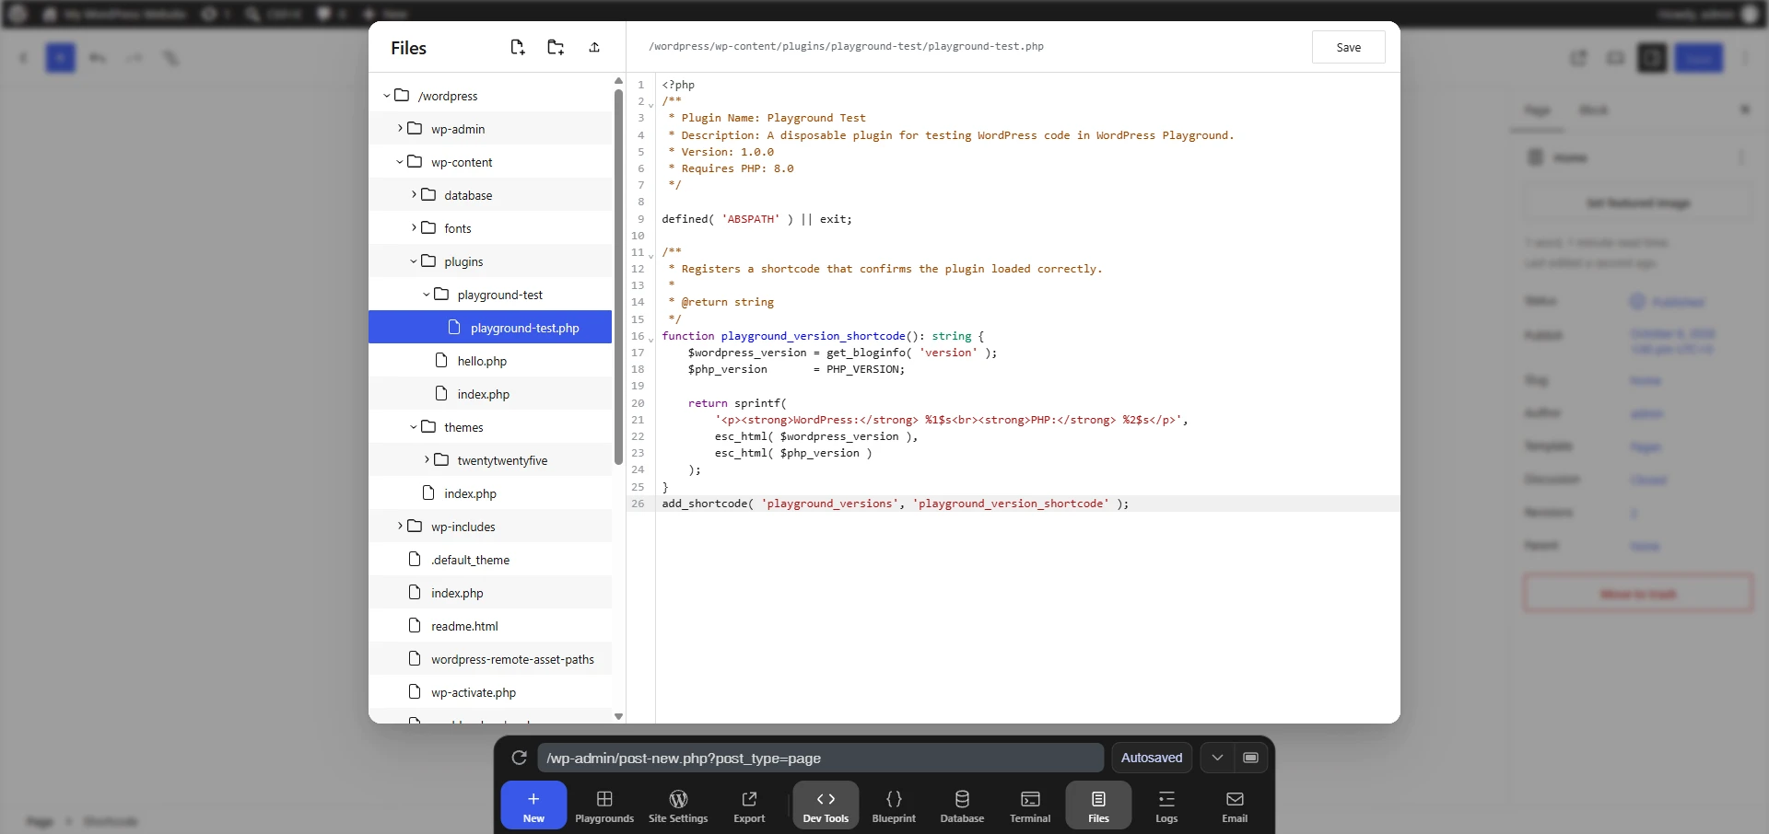Collapse the themes folder

[414, 427]
